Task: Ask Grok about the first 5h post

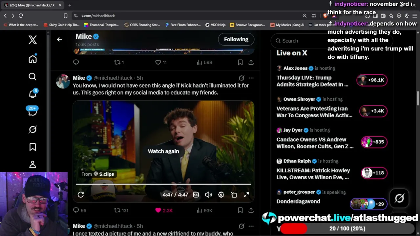Action: point(241,78)
